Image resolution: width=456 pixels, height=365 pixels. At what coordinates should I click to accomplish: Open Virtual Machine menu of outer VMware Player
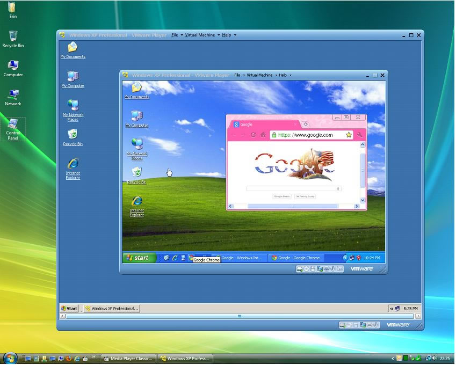(x=202, y=35)
